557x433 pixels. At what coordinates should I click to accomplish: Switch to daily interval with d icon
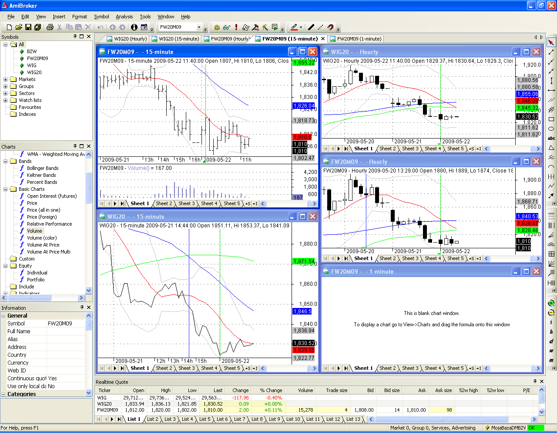(551, 341)
